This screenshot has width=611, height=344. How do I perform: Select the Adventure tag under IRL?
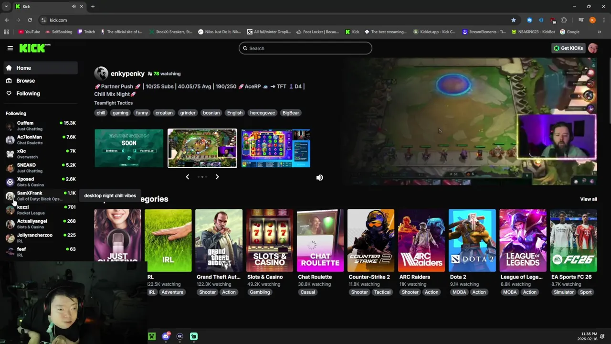(x=172, y=292)
